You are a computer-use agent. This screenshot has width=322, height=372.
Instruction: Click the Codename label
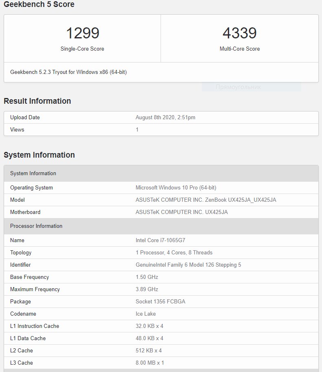tap(23, 314)
